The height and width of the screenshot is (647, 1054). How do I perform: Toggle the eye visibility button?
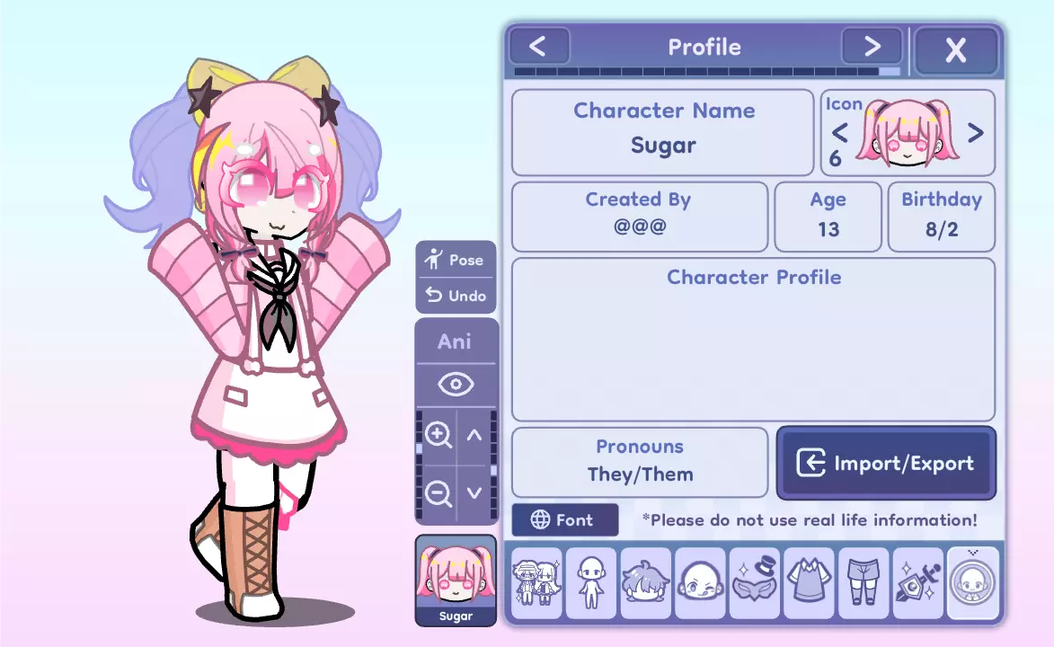coord(456,385)
